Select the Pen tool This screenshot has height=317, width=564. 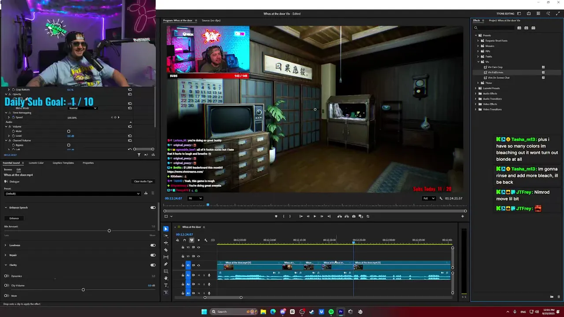tap(166, 264)
